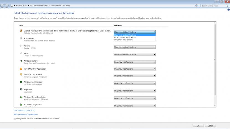Click the OK button
This screenshot has width=230, height=129.
198,126
